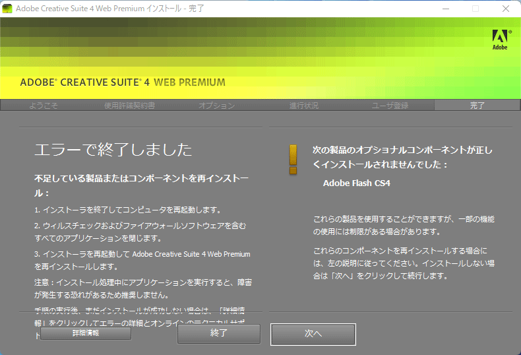Select the ようこそ step tab
This screenshot has height=355, width=521.
[x=44, y=106]
